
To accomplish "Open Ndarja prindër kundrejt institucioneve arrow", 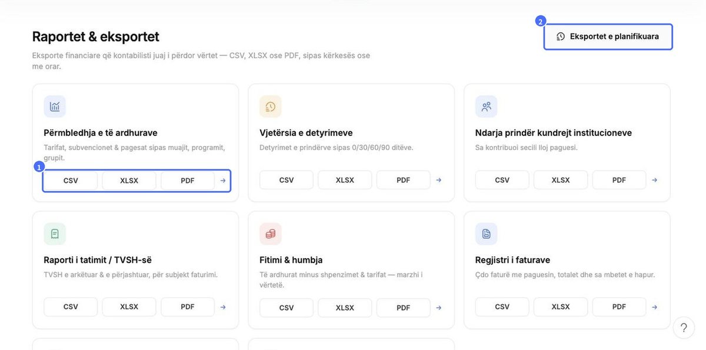I will pos(655,180).
